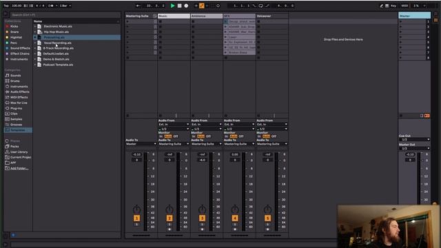Toggle the metronome icon

(51, 6)
